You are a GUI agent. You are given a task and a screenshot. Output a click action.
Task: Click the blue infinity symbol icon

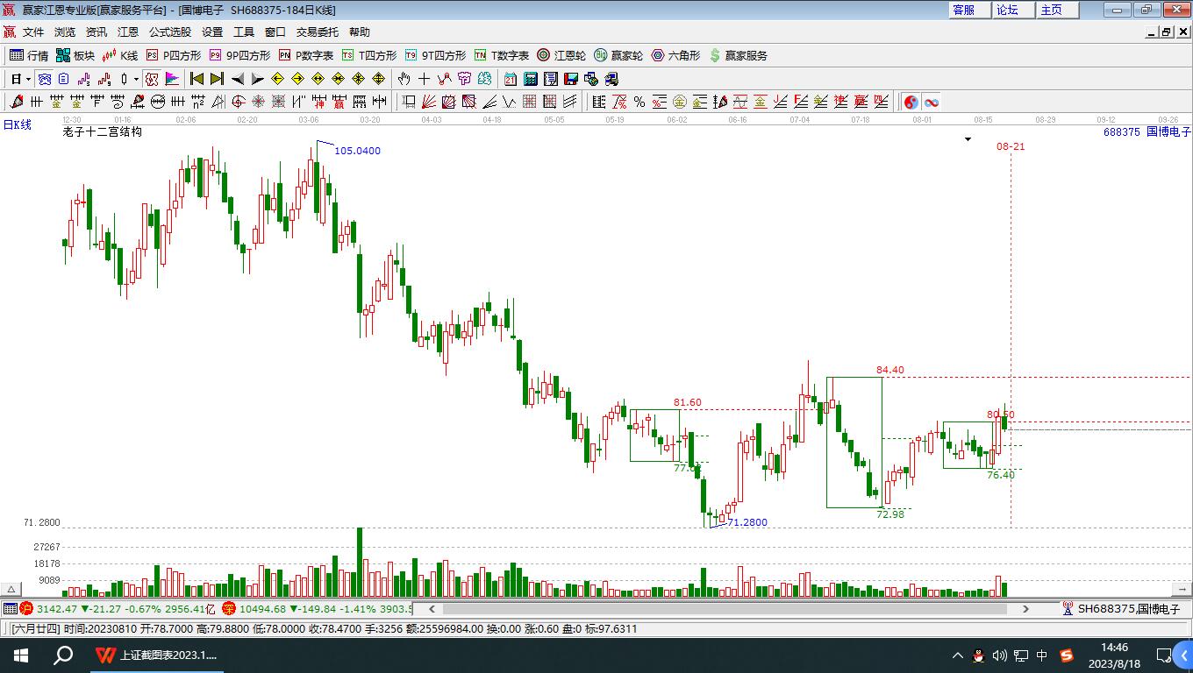pos(932,103)
